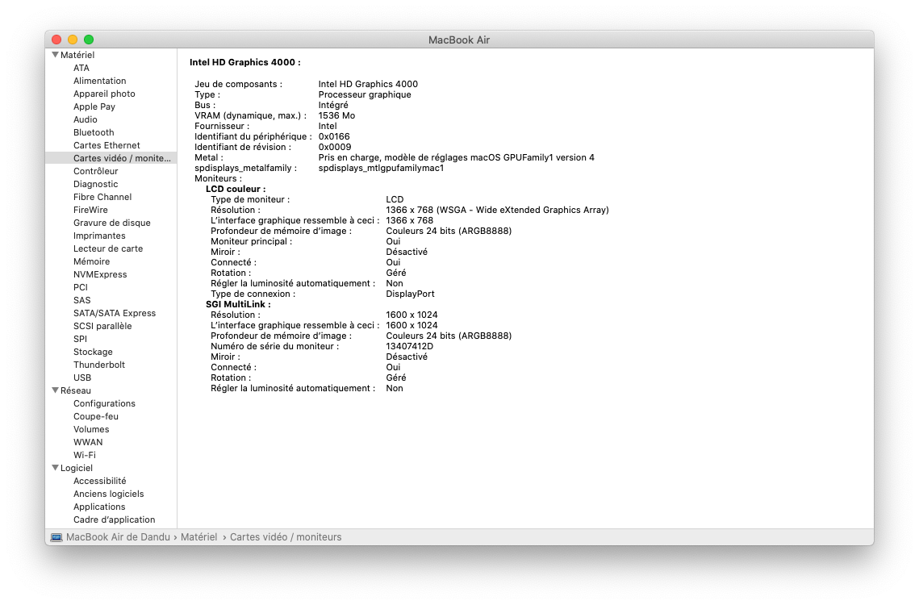Select Volumes under Réseau
919x605 pixels.
(x=91, y=429)
